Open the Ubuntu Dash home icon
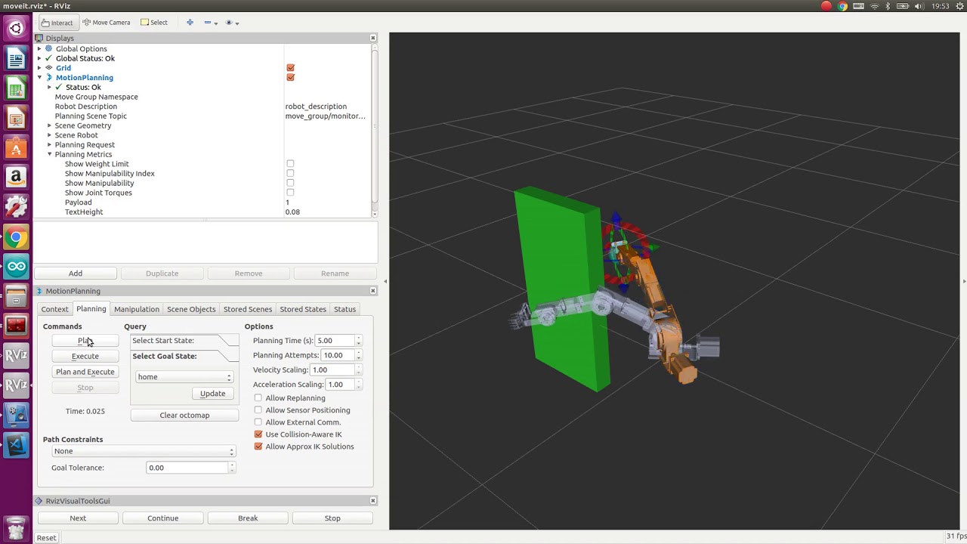The width and height of the screenshot is (967, 544). [16, 29]
